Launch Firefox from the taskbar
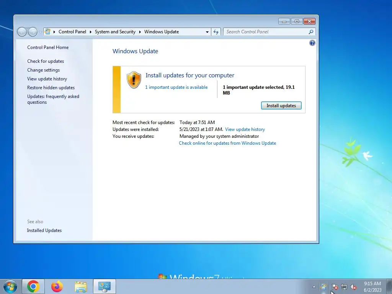Image resolution: width=392 pixels, height=294 pixels. click(57, 286)
